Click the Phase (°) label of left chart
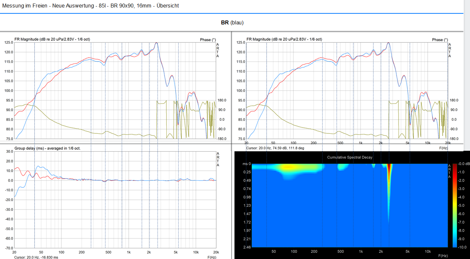This screenshot has width=470, height=259. tap(208, 40)
